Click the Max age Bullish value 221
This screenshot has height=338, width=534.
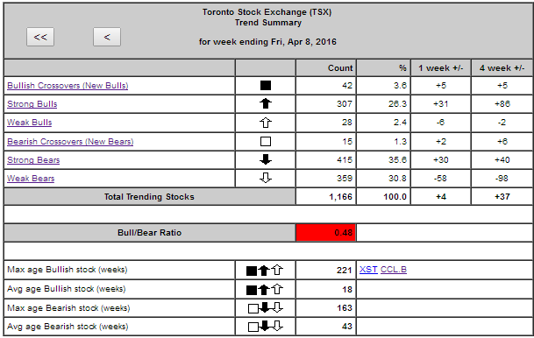pos(344,271)
